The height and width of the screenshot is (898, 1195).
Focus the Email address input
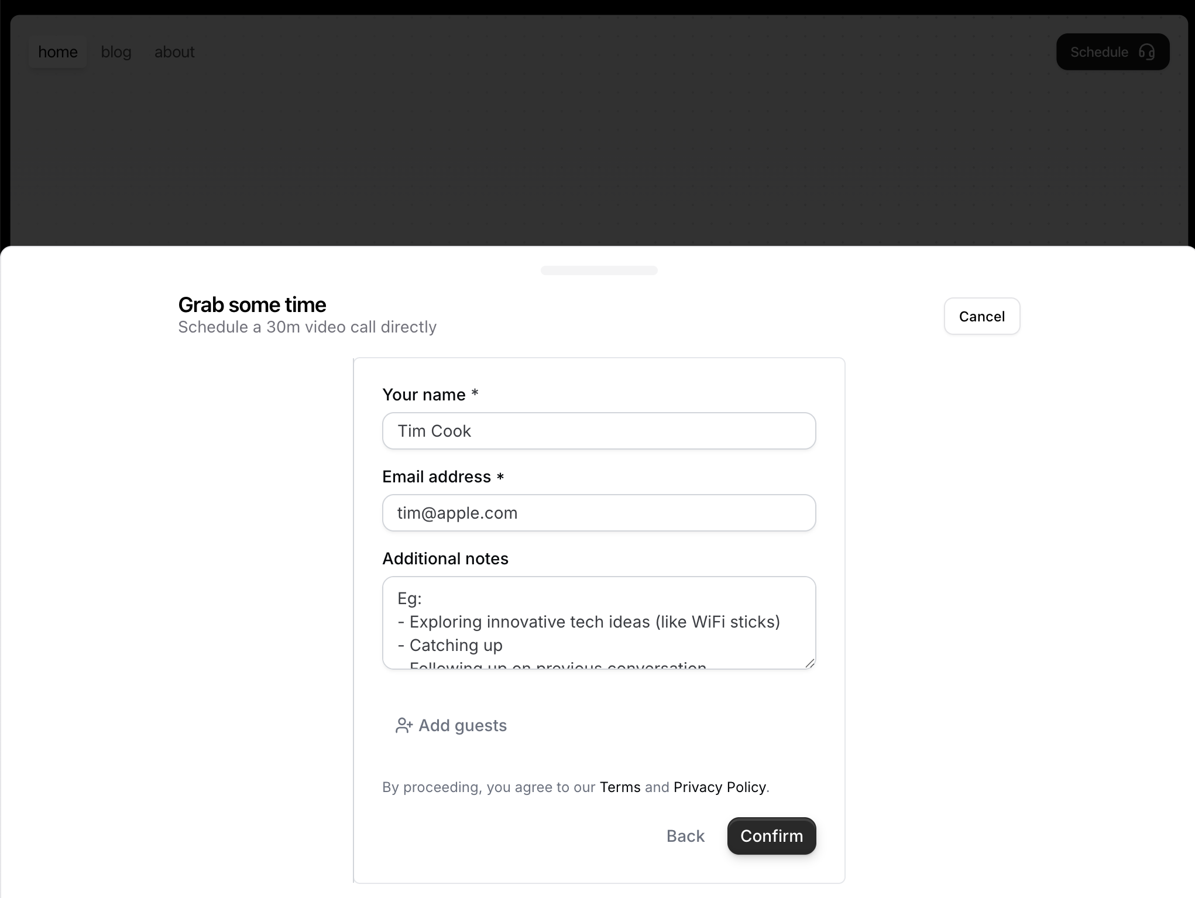click(599, 513)
